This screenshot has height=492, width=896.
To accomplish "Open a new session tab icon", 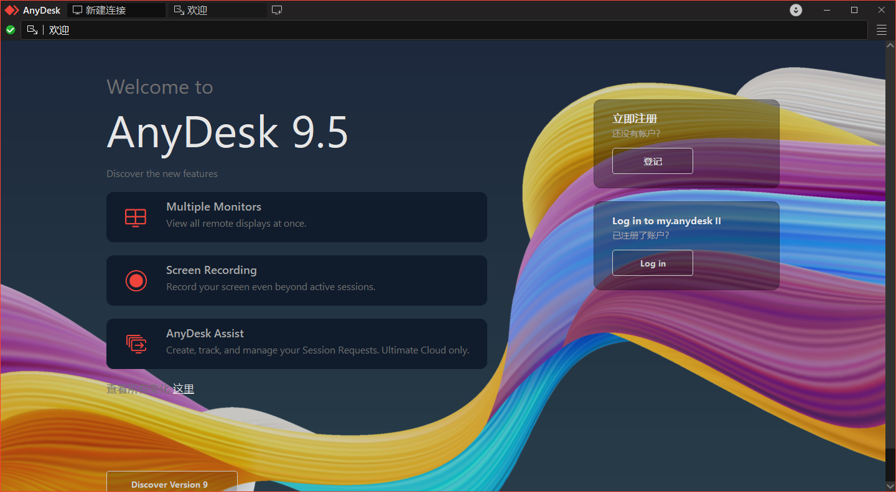I will click(277, 10).
